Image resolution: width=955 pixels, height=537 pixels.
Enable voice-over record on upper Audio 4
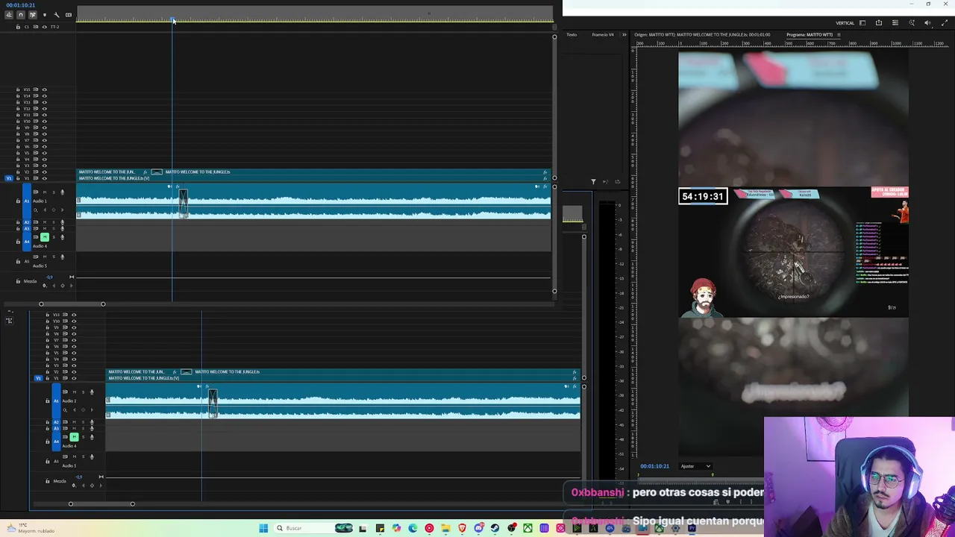pyautogui.click(x=62, y=237)
